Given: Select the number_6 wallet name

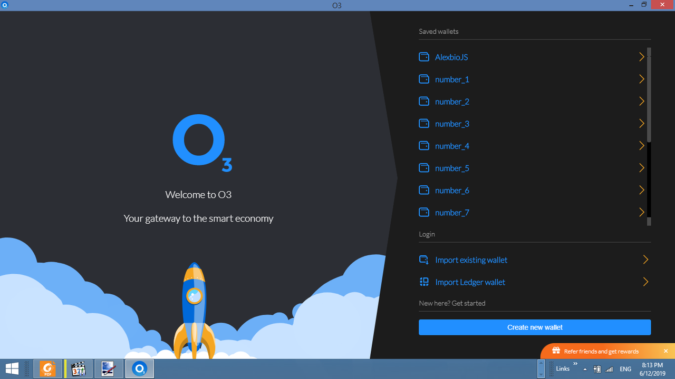Looking at the screenshot, I should [x=452, y=190].
